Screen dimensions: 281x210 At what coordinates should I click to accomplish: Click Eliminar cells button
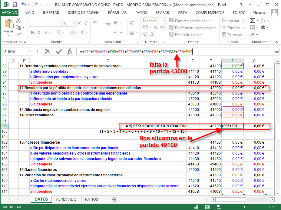coord(231,28)
